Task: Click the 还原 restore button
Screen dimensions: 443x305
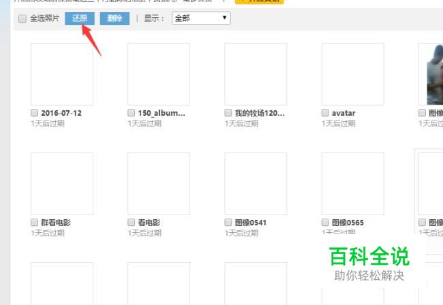Action: point(80,18)
